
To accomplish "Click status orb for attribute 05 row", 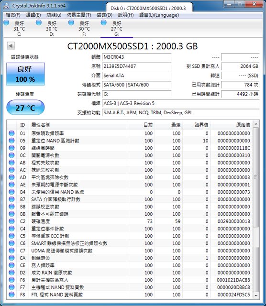I will 11,141.
